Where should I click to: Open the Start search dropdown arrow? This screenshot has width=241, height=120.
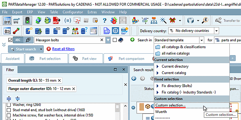[x=41, y=49]
